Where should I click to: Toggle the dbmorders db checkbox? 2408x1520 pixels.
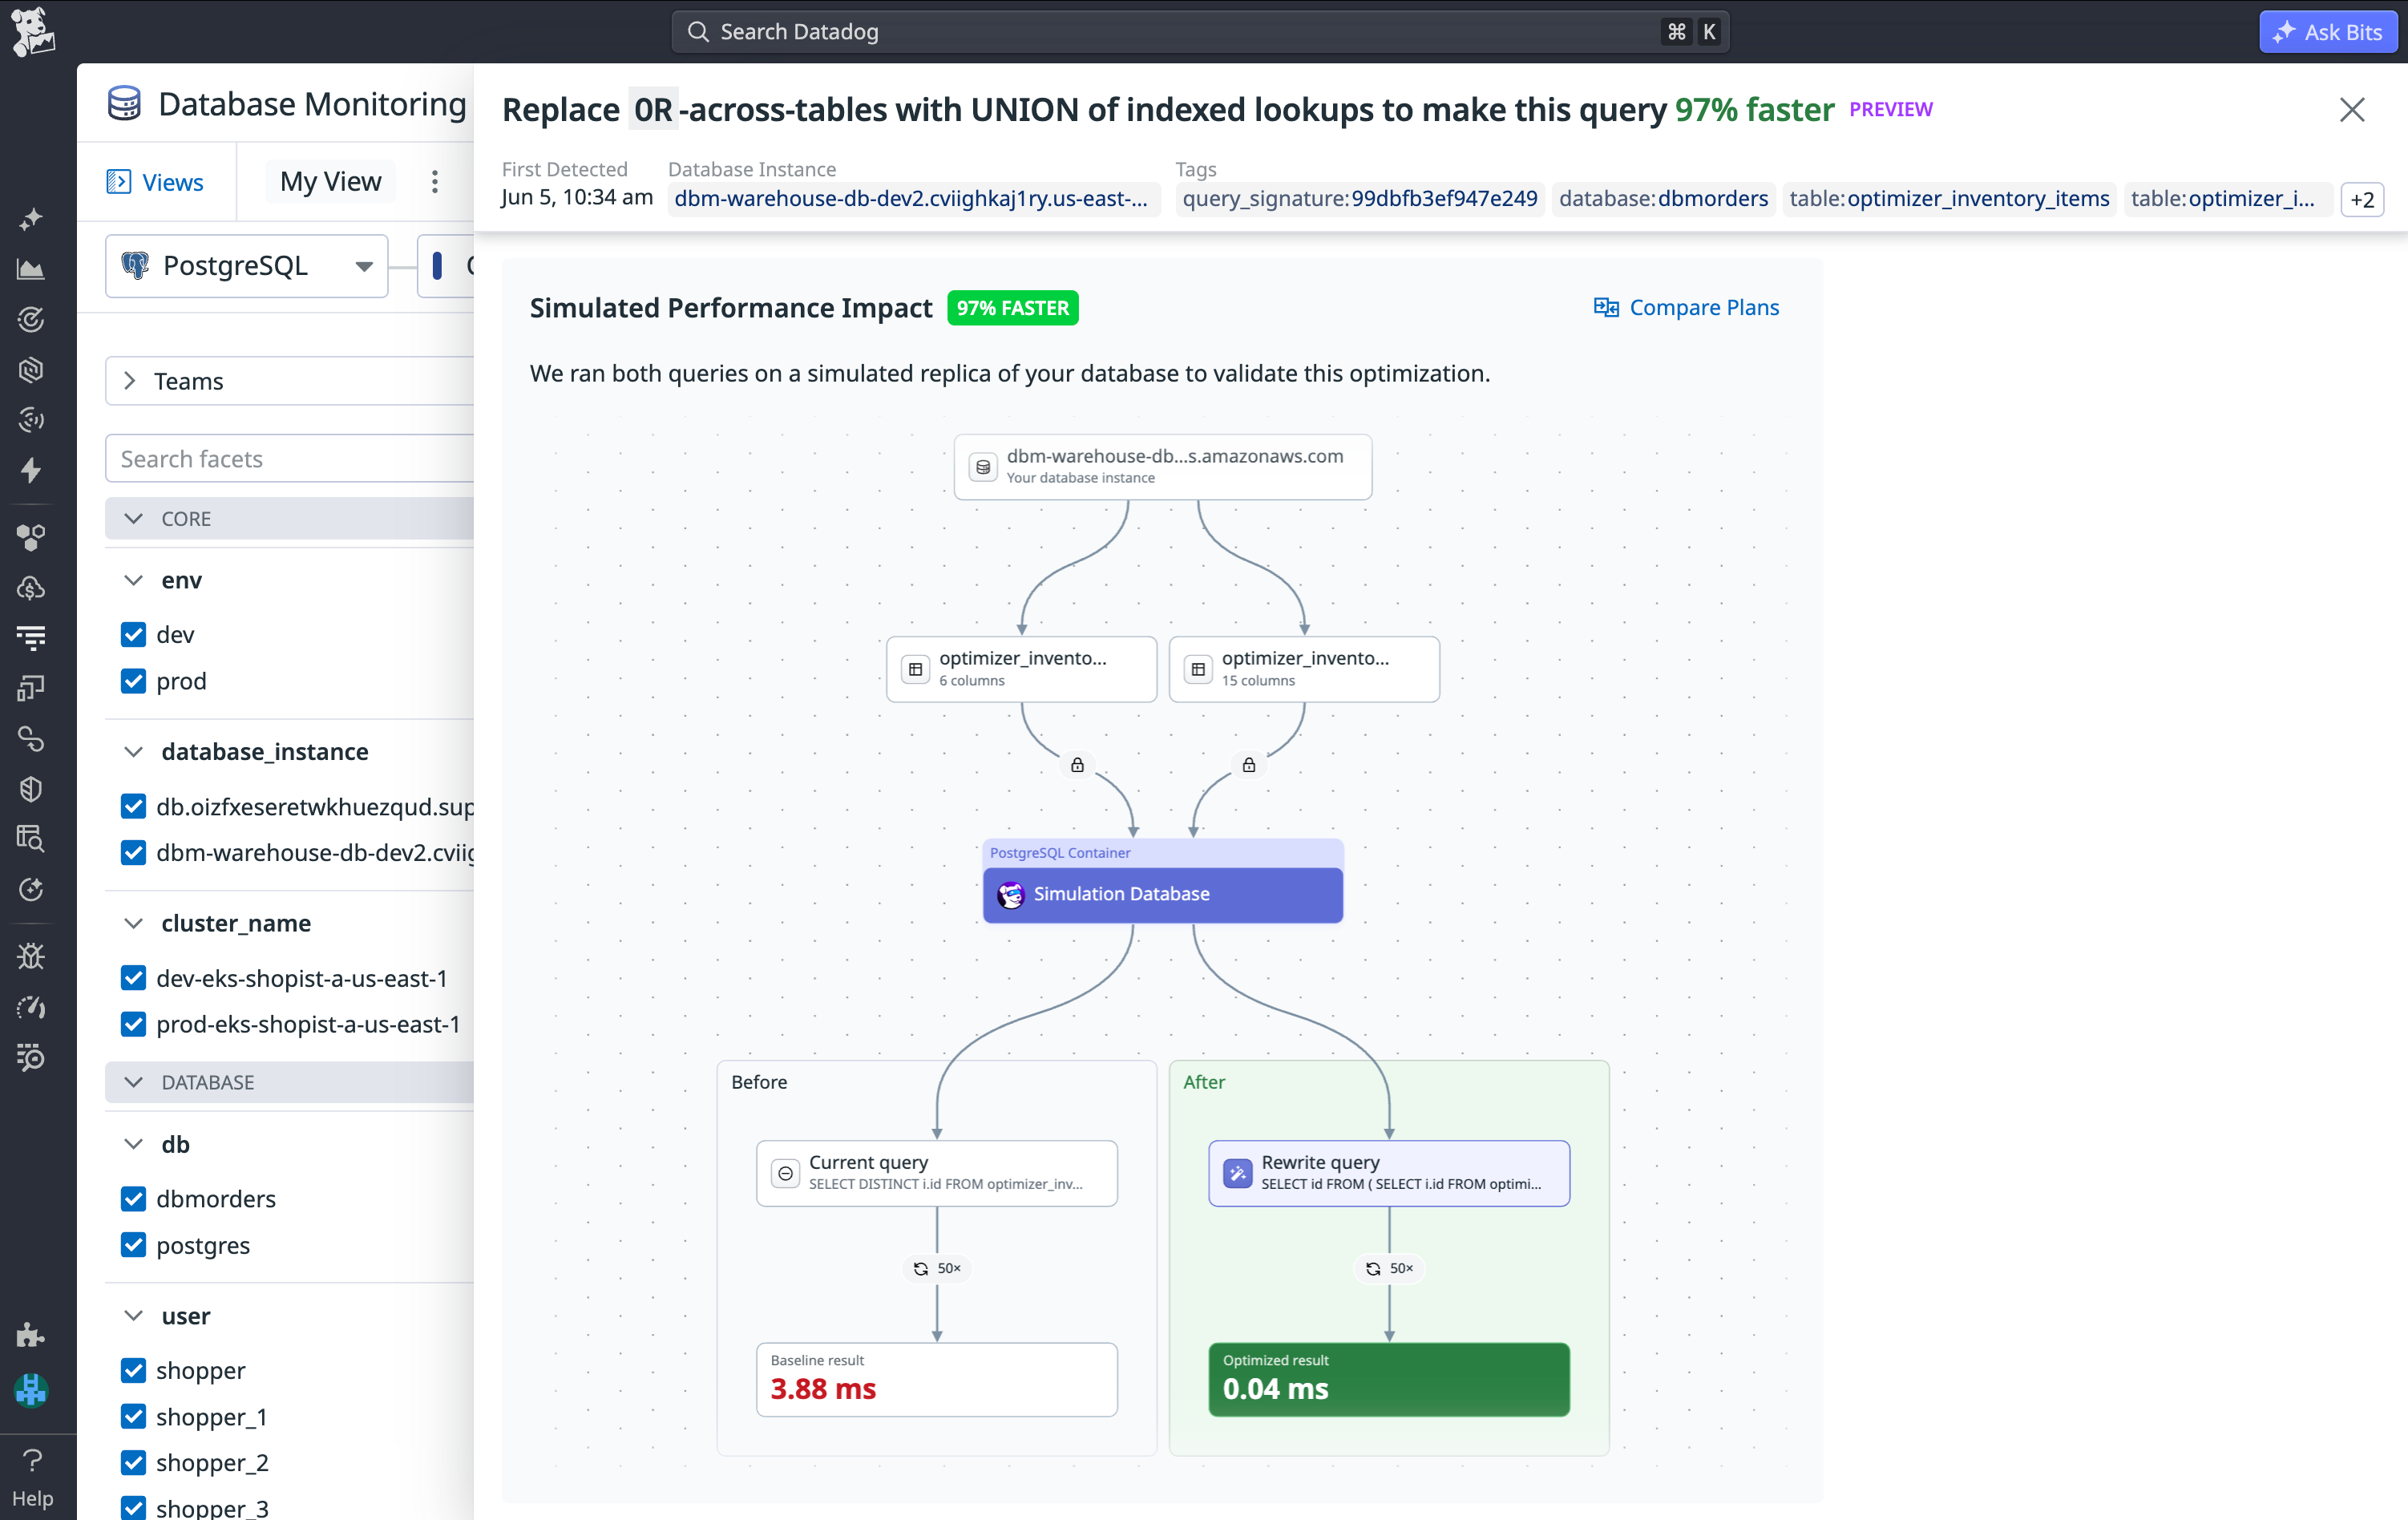pyautogui.click(x=133, y=1198)
